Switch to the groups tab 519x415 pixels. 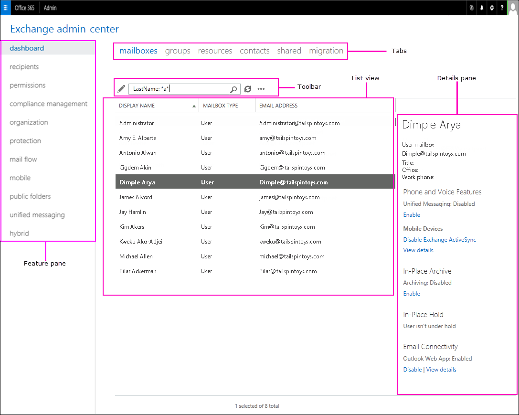click(x=178, y=51)
